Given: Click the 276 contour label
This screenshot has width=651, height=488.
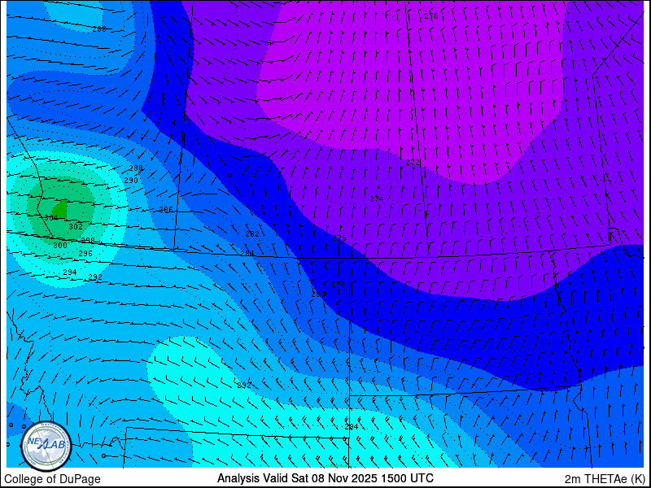Looking at the screenshot, I should click(339, 238).
